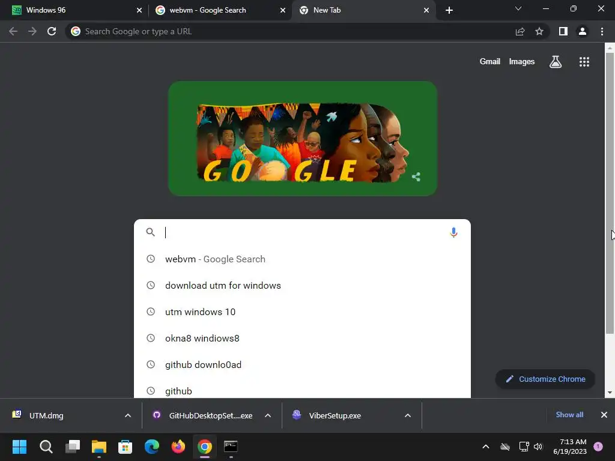615x461 pixels.
Task: Expand options for UTM.dmg download
Action: click(128, 415)
